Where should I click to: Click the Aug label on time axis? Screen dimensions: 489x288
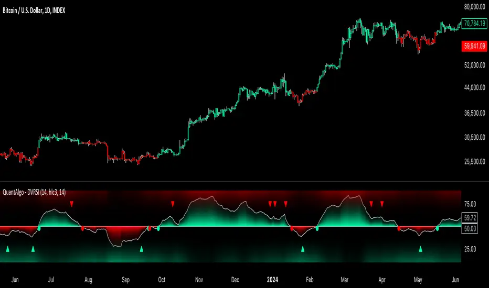(x=88, y=280)
